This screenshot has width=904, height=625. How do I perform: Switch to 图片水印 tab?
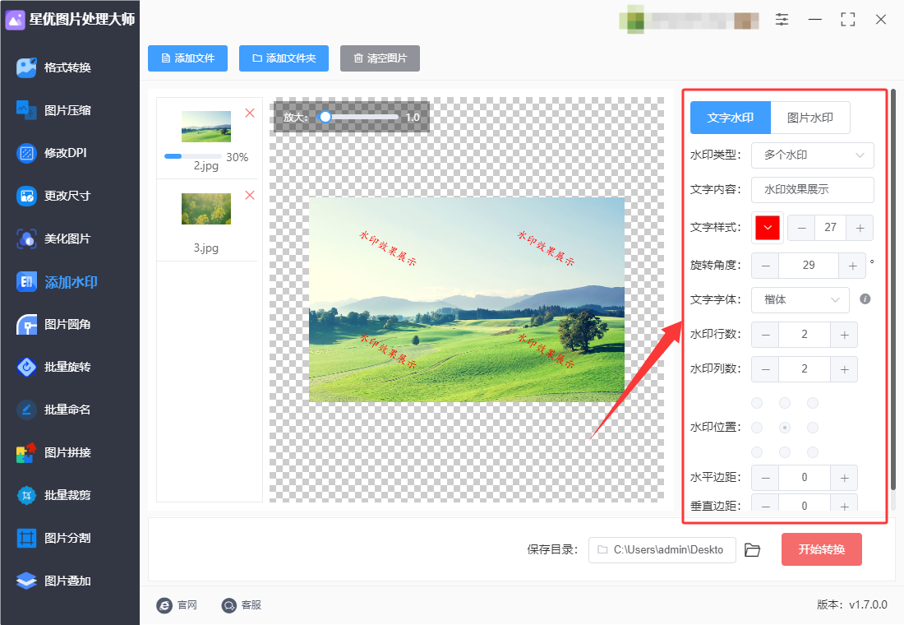click(x=810, y=118)
